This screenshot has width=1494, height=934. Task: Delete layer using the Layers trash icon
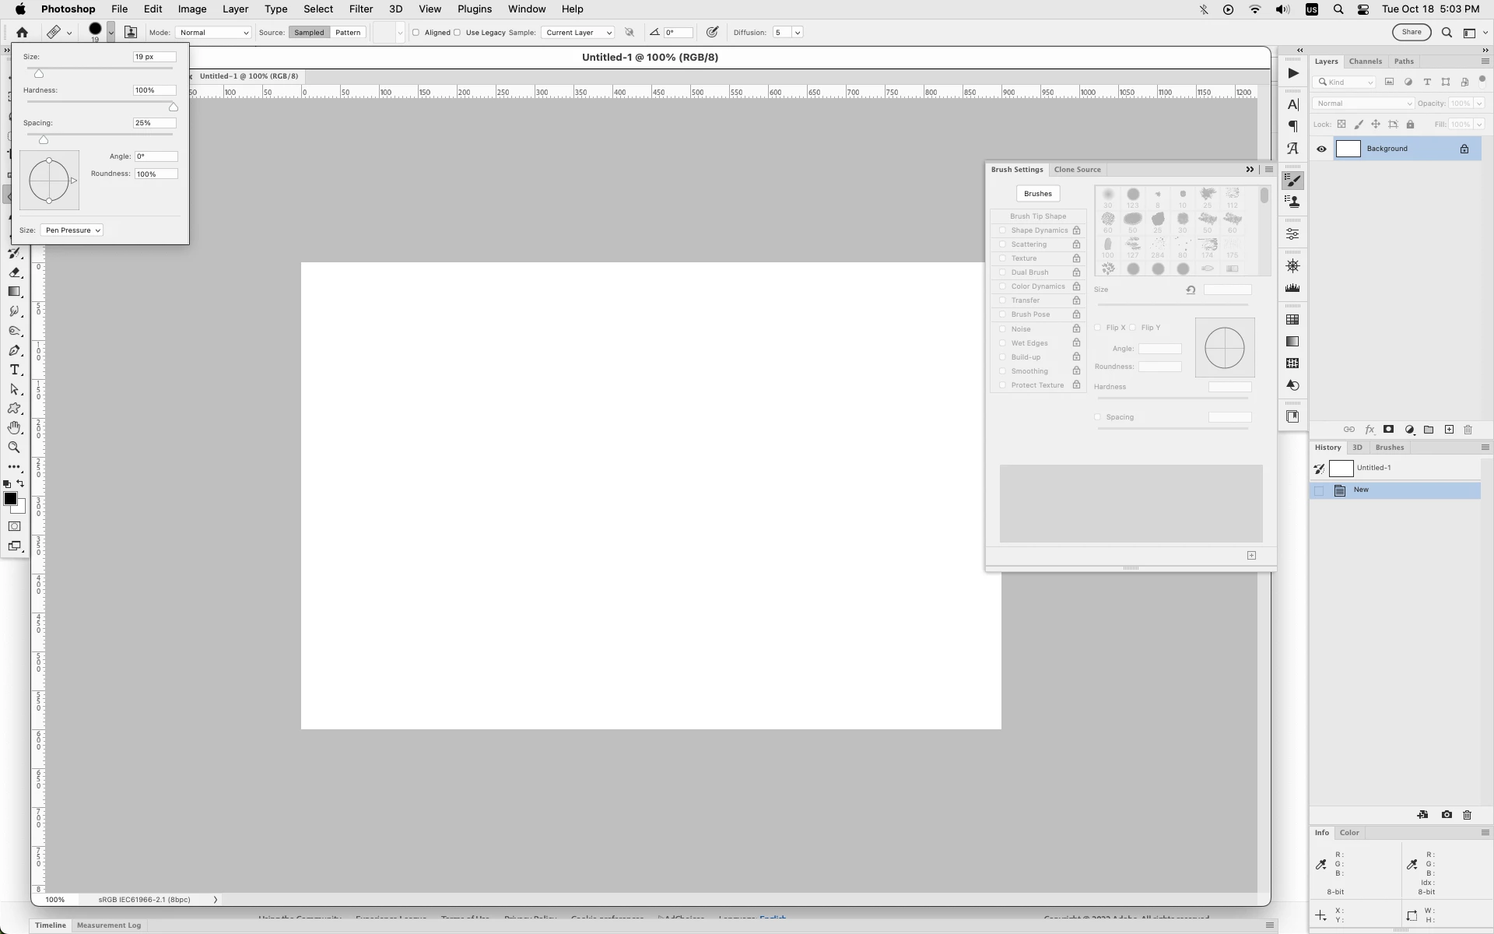pos(1468,430)
